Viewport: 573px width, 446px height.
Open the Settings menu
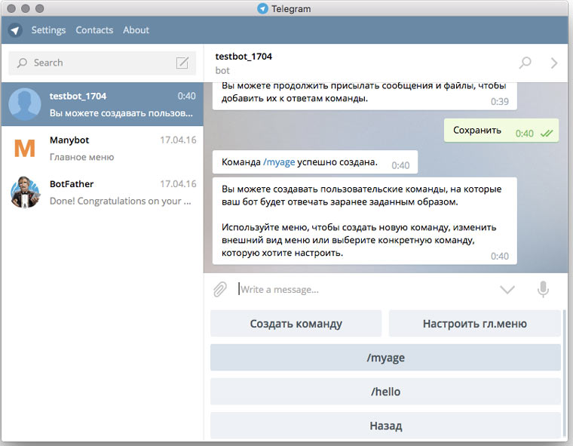48,30
